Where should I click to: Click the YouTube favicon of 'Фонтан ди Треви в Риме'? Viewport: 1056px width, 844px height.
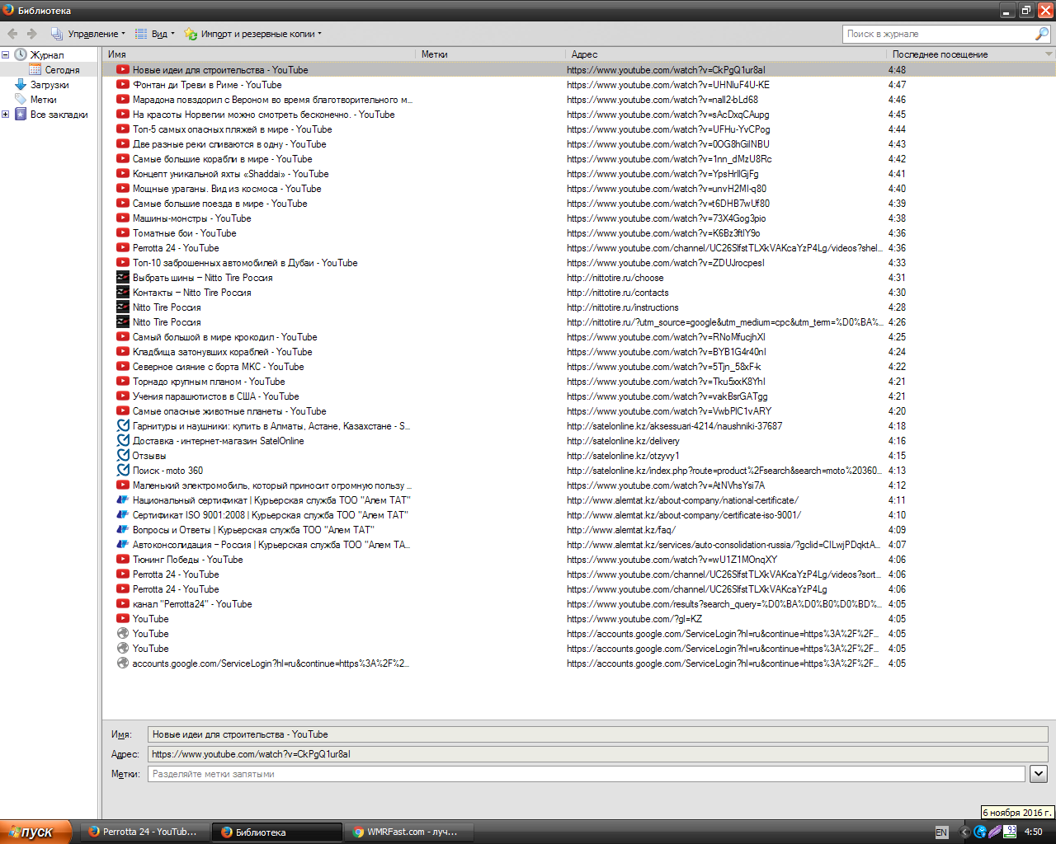coord(123,84)
